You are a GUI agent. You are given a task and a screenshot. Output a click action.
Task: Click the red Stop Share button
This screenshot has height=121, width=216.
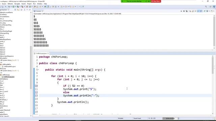click(x=156, y=1)
